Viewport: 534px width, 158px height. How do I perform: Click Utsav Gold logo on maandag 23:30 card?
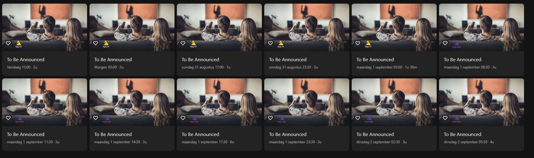pos(282,119)
